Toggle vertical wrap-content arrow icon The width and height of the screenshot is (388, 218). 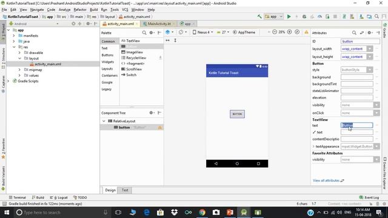coord(175,41)
